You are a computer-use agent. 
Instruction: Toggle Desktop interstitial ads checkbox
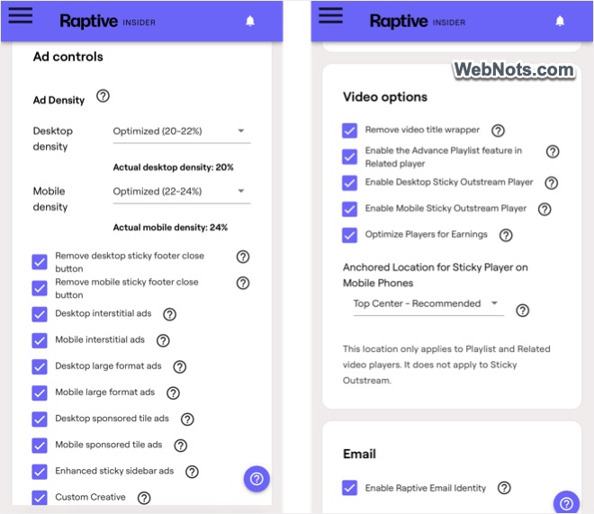(40, 314)
